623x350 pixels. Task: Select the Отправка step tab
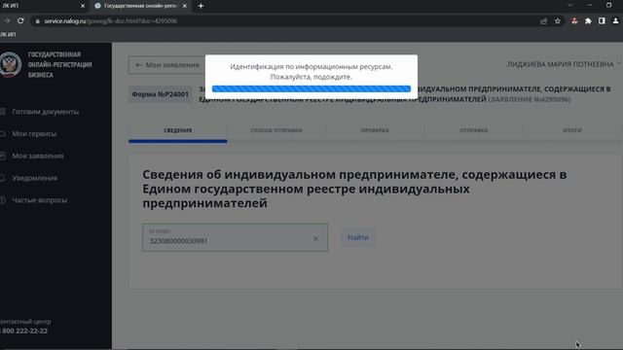pyautogui.click(x=474, y=130)
